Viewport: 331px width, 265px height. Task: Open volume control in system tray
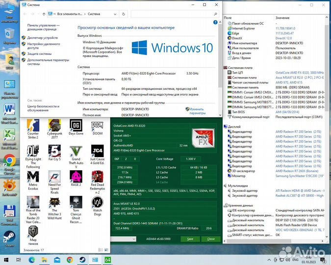point(287,260)
